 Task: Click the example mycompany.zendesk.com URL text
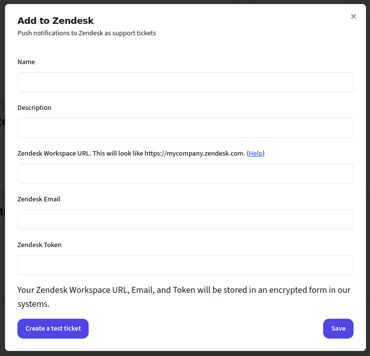click(x=194, y=154)
